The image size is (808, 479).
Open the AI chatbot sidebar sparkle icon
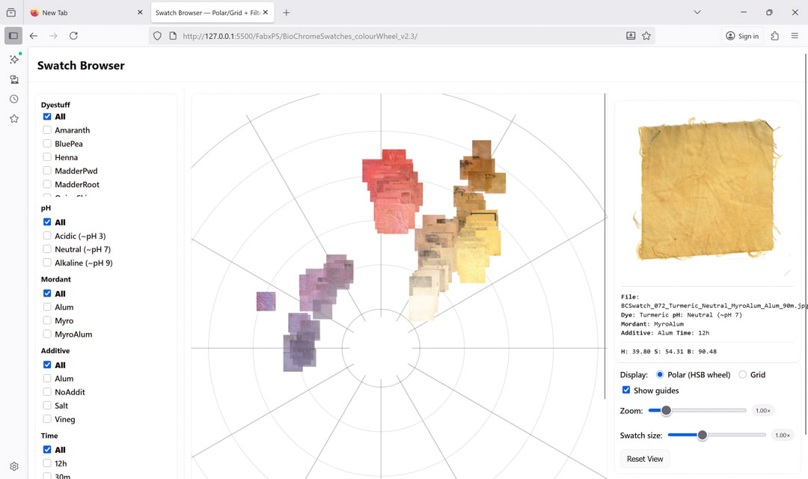click(13, 59)
